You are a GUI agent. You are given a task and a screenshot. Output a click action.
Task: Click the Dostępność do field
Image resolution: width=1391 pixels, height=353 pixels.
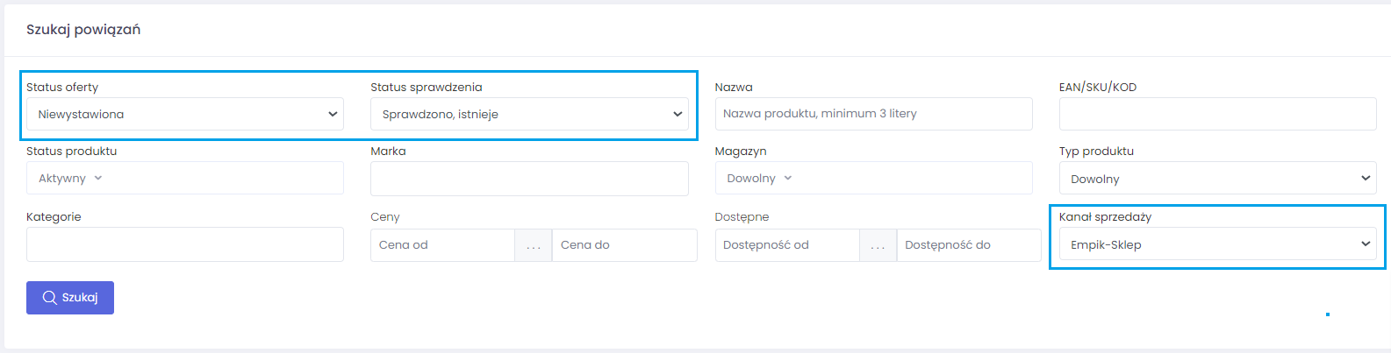click(x=969, y=245)
